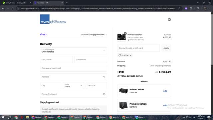
Task: Open a new browser tab
Action: [x=67, y=3]
